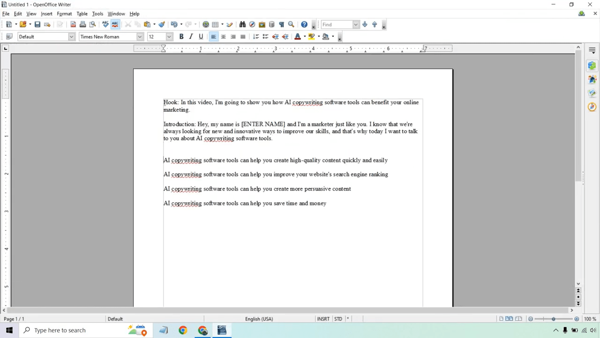Toggle Bold formatting

click(181, 37)
